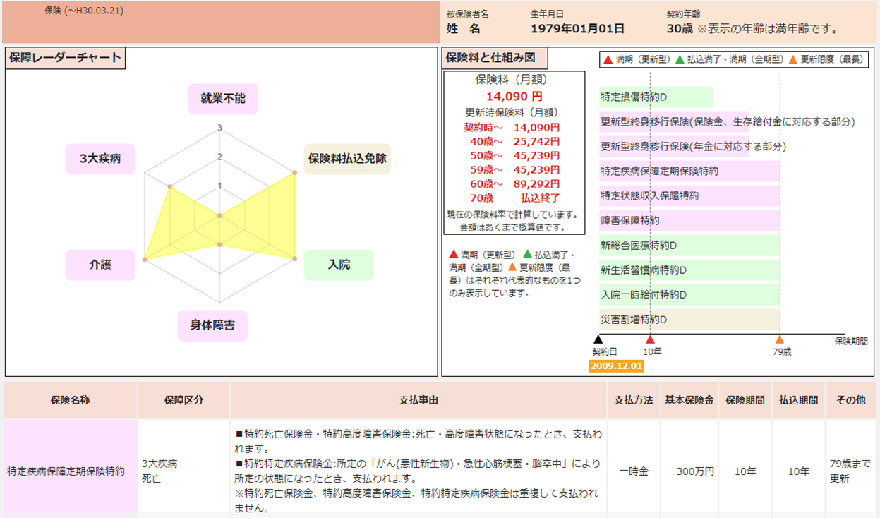880x518 pixels.
Task: Select the 就業不能 label on the radar chart
Action: 222,98
